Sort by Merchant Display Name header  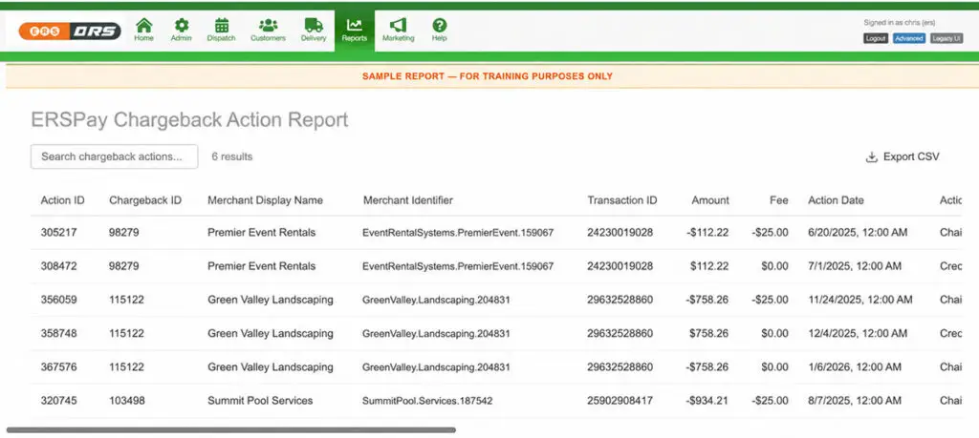(266, 200)
